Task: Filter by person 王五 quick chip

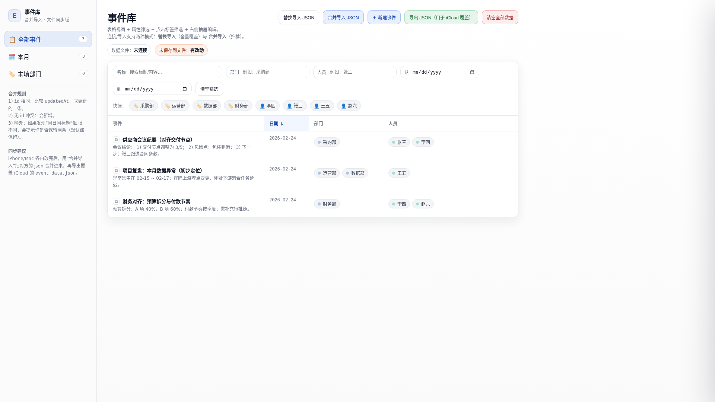Action: 322,106
